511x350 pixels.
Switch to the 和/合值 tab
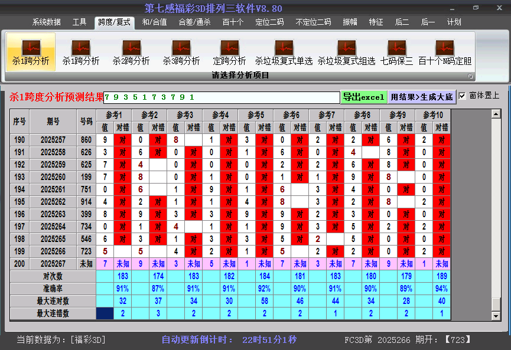[x=154, y=22]
